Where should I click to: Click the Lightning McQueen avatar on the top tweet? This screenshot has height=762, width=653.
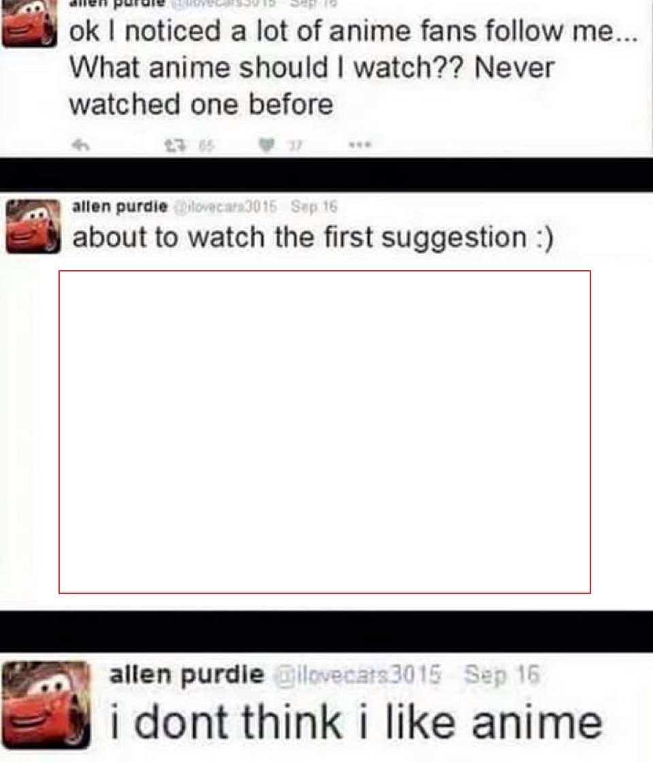pos(29,23)
